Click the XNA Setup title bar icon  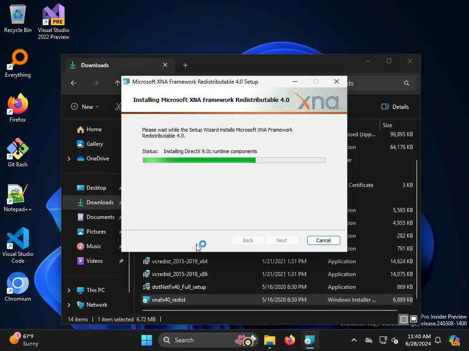(x=126, y=82)
